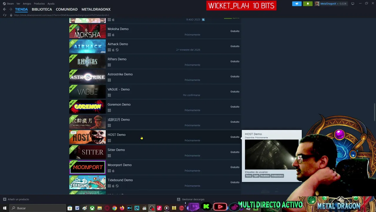Click the store URL address bar
376x212 pixels.
point(61,15)
